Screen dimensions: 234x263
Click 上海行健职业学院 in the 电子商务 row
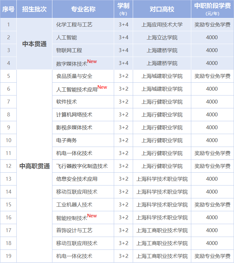click(x=162, y=141)
